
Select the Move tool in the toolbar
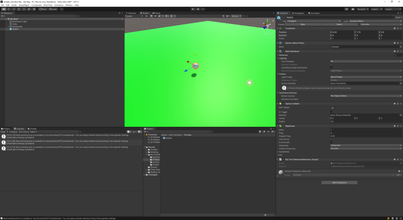(9, 9)
